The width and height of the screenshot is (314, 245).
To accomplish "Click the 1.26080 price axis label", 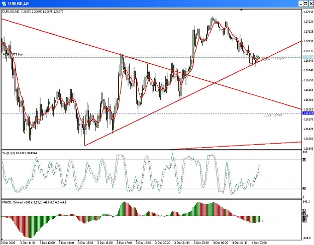I will point(308,139).
